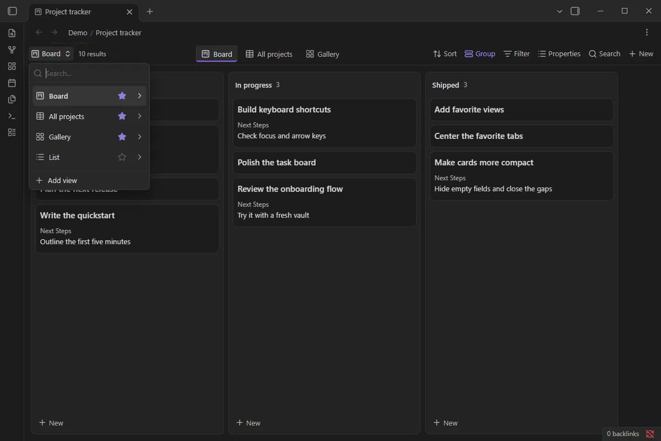This screenshot has width=661, height=441.
Task: Expand List view options chevron
Action: pyautogui.click(x=139, y=157)
